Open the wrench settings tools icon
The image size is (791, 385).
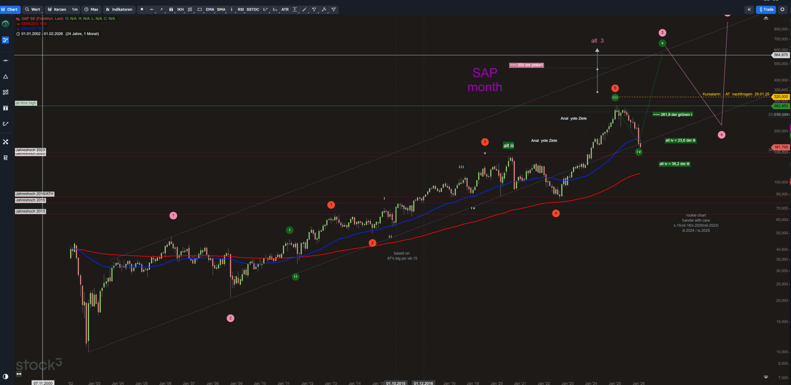(x=5, y=142)
